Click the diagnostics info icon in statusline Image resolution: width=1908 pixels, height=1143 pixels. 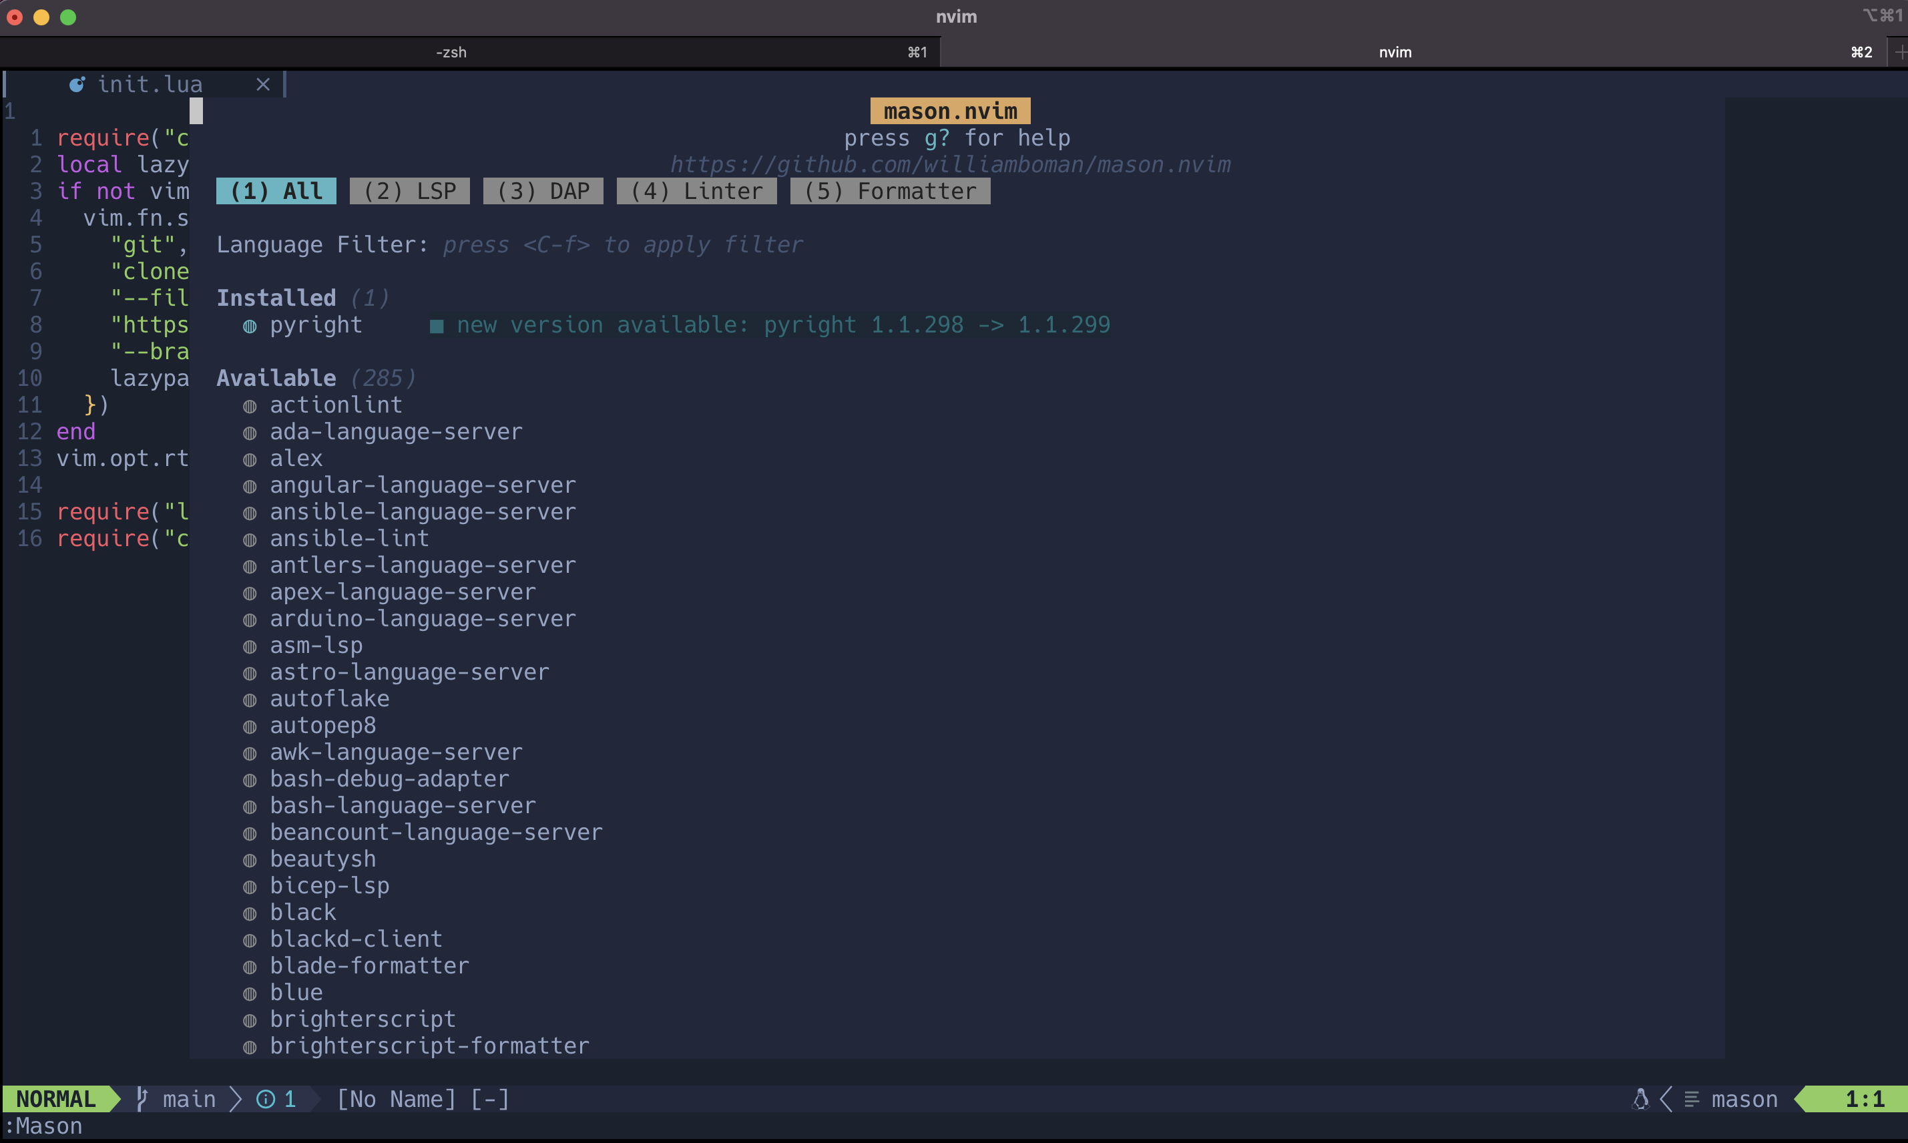click(266, 1099)
